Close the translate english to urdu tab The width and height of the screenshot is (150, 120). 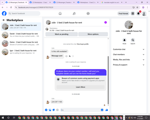[x=122, y=2]
